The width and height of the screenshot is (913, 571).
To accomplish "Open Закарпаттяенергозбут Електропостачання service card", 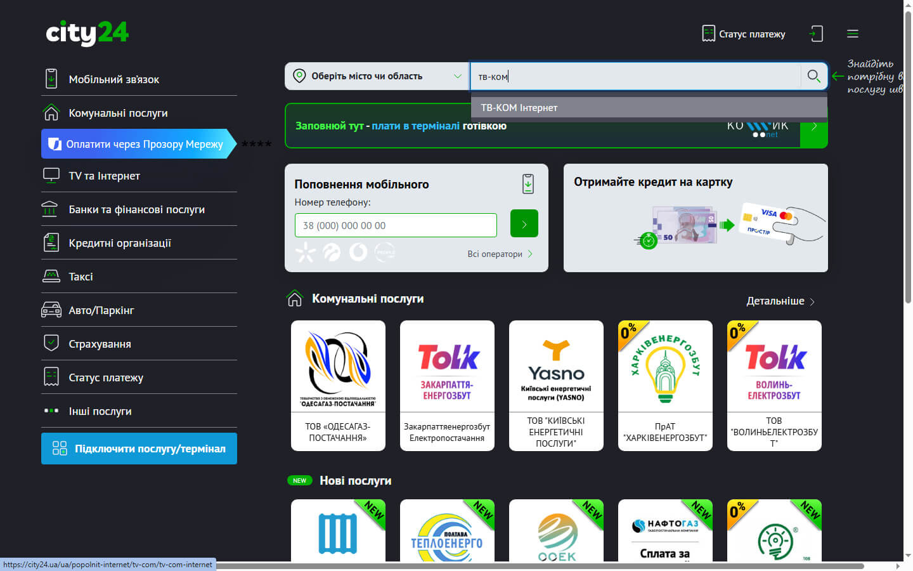I will 447,386.
